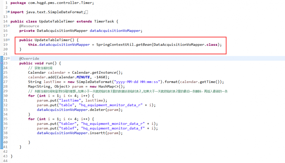
Task: Click the override marker beside line 23
Action: 2,63
